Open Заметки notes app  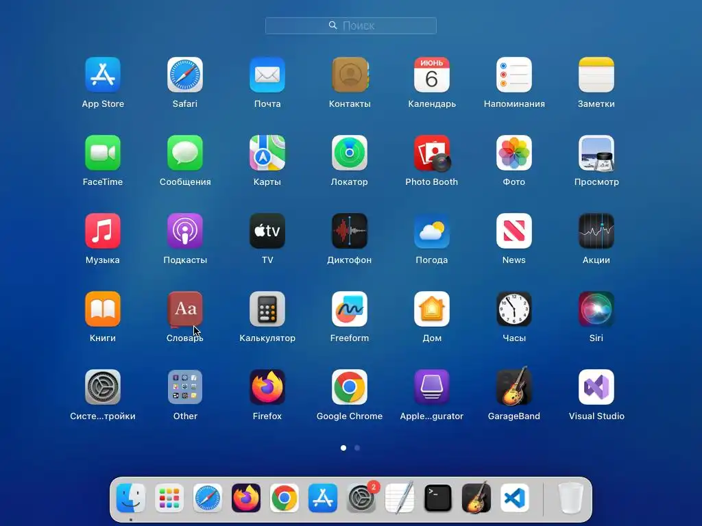pos(596,75)
